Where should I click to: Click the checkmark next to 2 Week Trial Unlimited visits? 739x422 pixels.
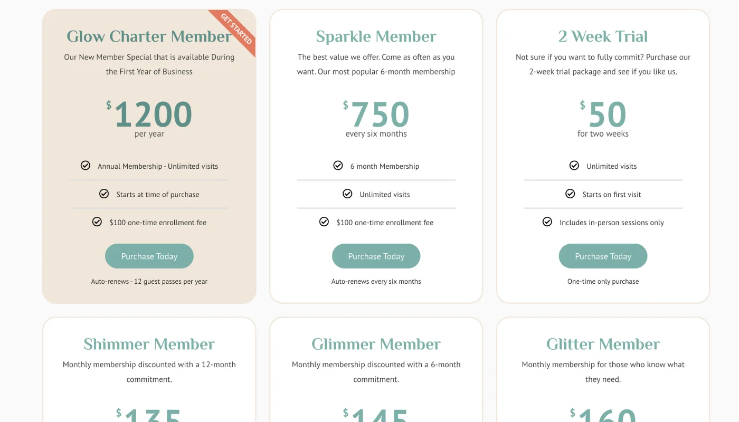point(574,166)
